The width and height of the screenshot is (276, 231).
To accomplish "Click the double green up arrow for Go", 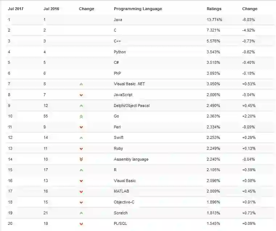I will click(x=81, y=116).
